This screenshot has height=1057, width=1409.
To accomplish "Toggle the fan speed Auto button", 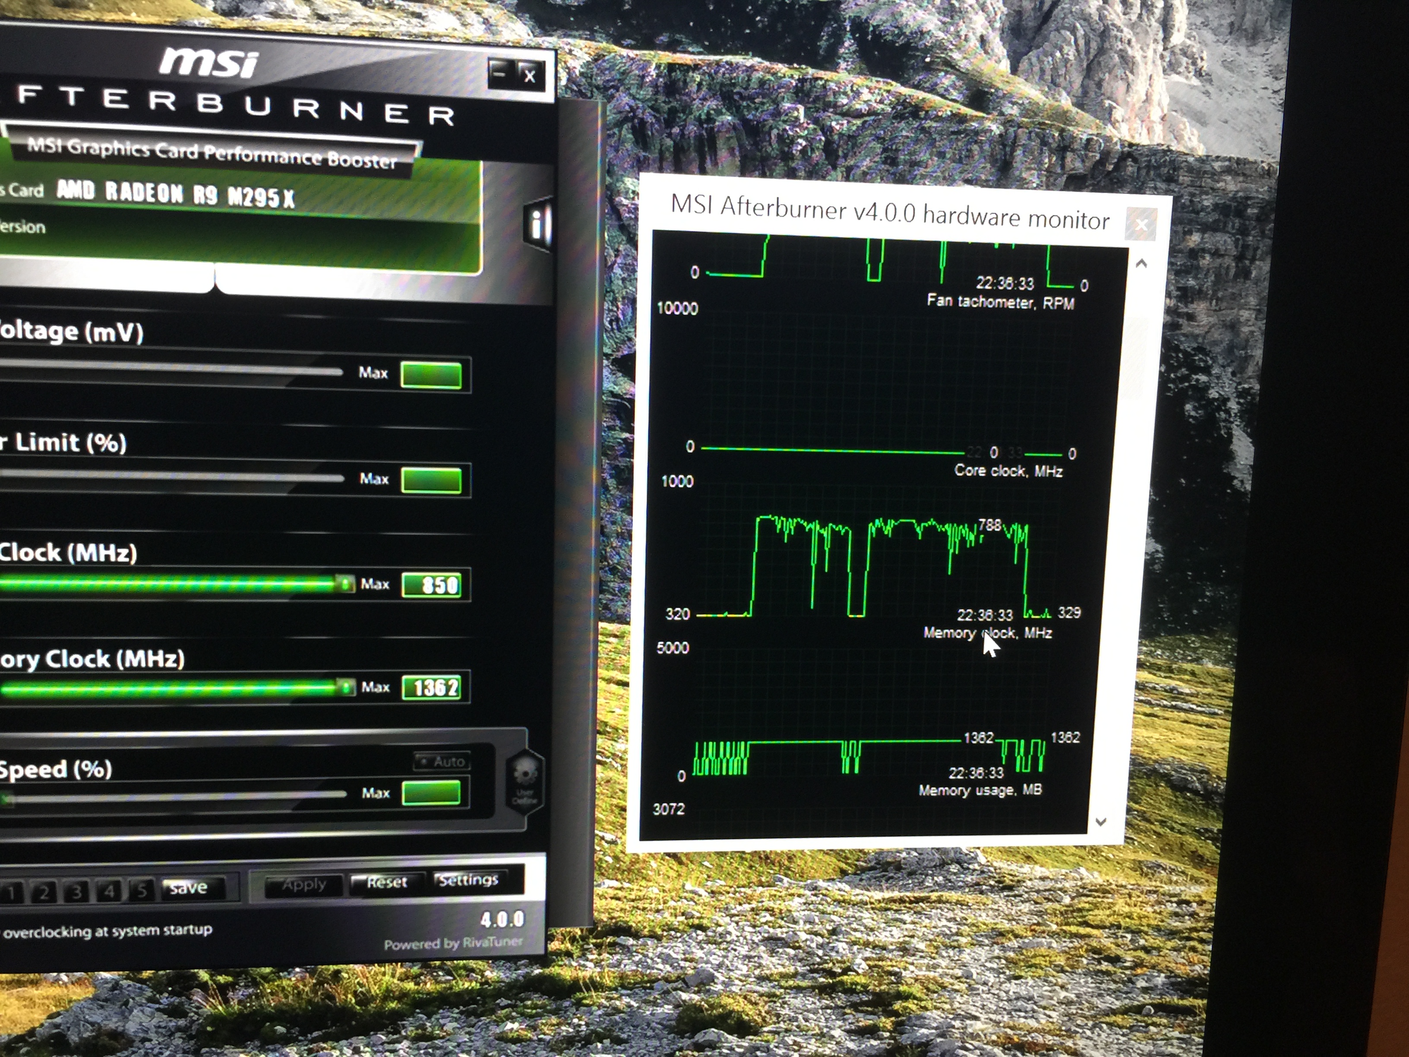I will coord(442,761).
